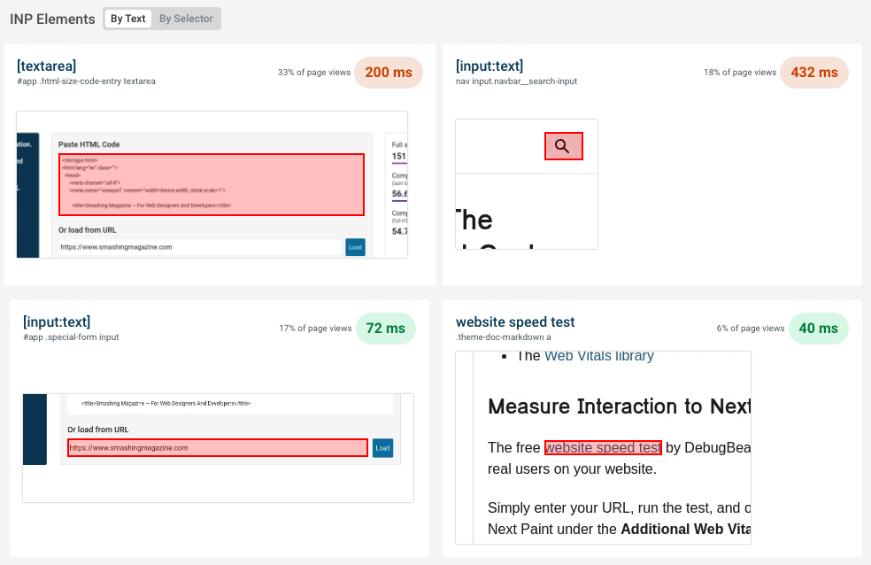Click the #app .html-size-code-entry textarea selector text

click(x=86, y=81)
